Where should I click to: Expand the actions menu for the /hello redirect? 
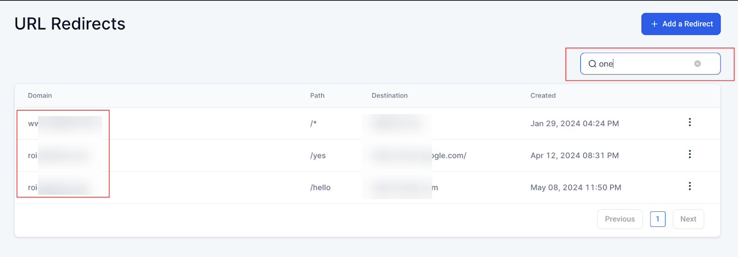[690, 187]
